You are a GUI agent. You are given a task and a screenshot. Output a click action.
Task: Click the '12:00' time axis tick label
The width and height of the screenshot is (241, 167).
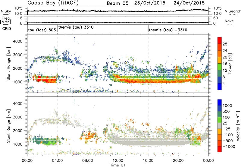118,161
